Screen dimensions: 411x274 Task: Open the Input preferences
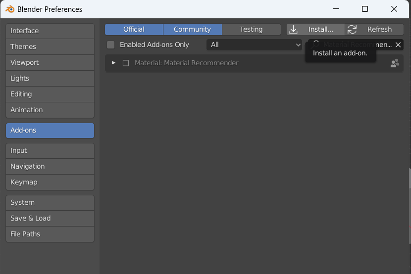tap(50, 150)
